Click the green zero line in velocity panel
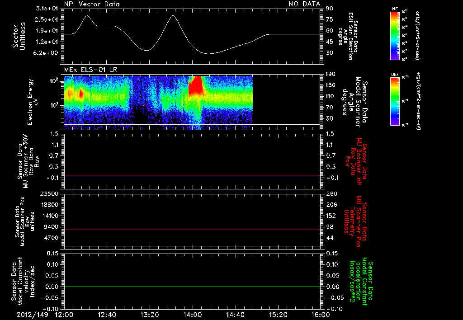This screenshot has width=463, height=320. tap(192, 287)
